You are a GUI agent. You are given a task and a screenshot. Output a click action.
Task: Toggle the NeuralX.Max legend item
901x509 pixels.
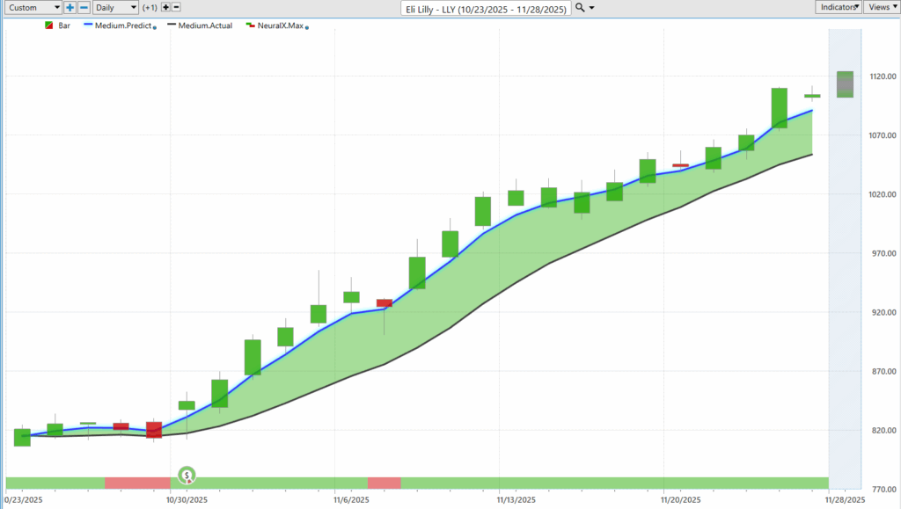(x=275, y=26)
